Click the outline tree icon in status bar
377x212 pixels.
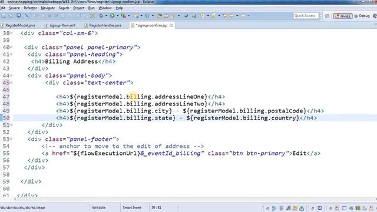[274, 208]
